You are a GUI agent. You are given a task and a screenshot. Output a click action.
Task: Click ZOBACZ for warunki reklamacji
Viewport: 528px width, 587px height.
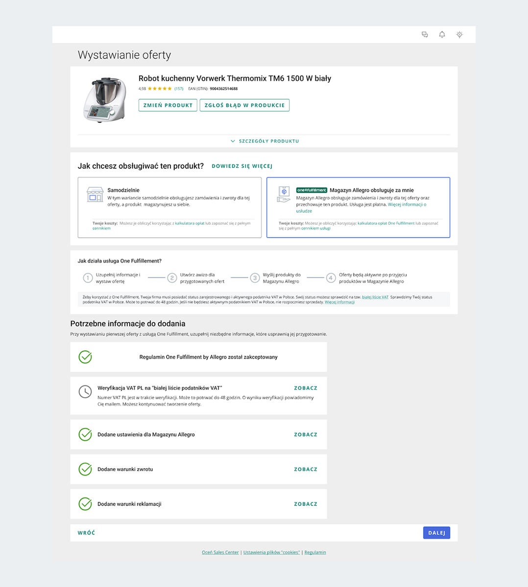click(x=306, y=504)
